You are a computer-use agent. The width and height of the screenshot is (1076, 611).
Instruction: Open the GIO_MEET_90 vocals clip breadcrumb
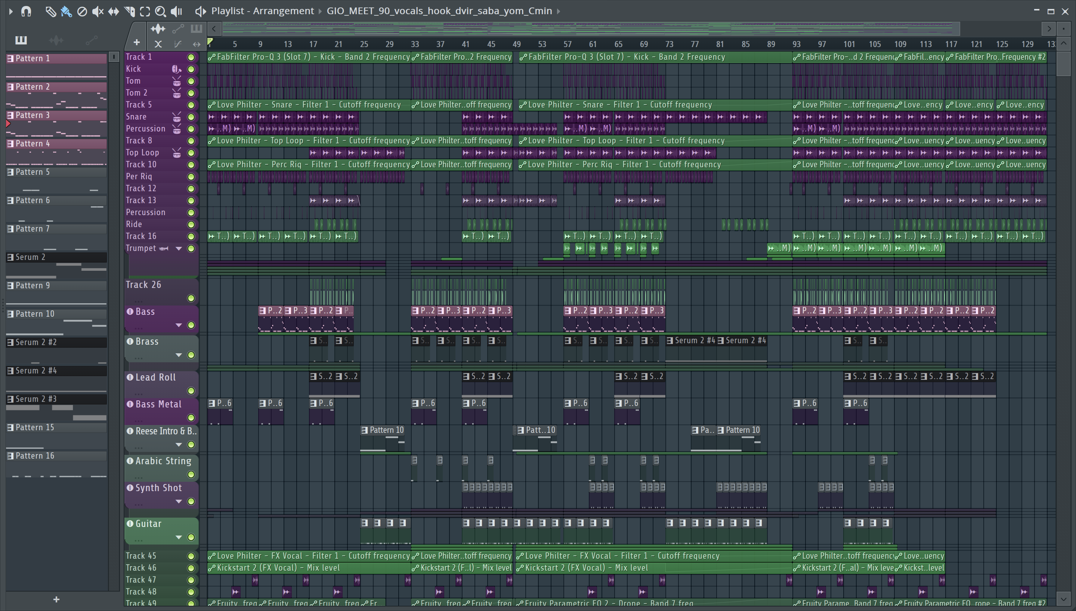[439, 11]
